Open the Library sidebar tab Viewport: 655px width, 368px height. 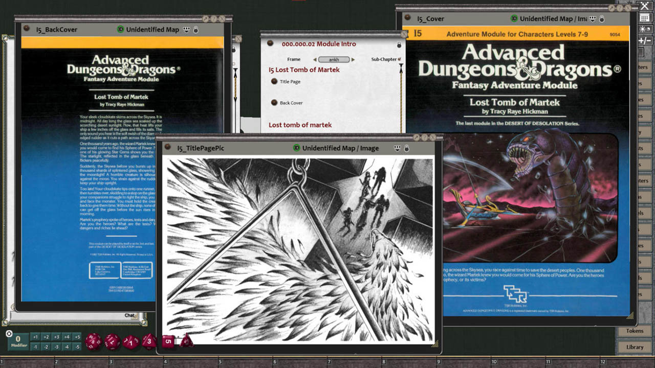[635, 347]
